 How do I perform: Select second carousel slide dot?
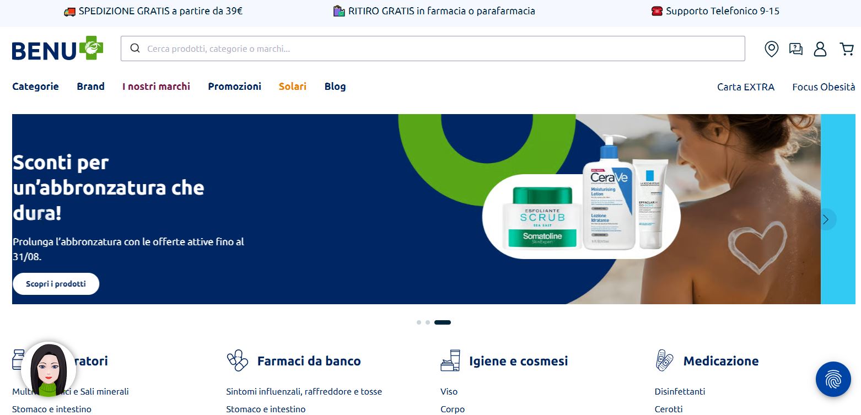pyautogui.click(x=428, y=322)
